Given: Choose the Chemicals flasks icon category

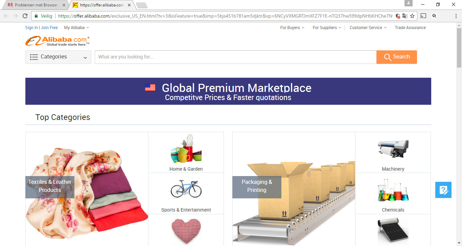Looking at the screenshot, I should 393,190.
